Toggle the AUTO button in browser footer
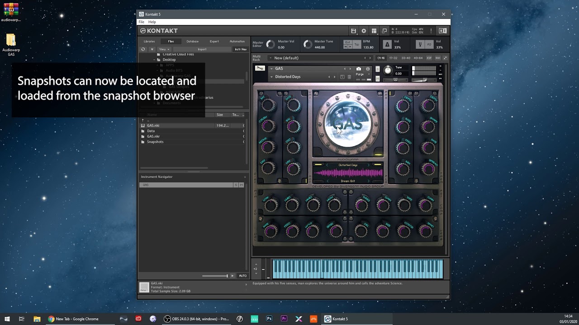The height and width of the screenshot is (325, 579). 243,276
